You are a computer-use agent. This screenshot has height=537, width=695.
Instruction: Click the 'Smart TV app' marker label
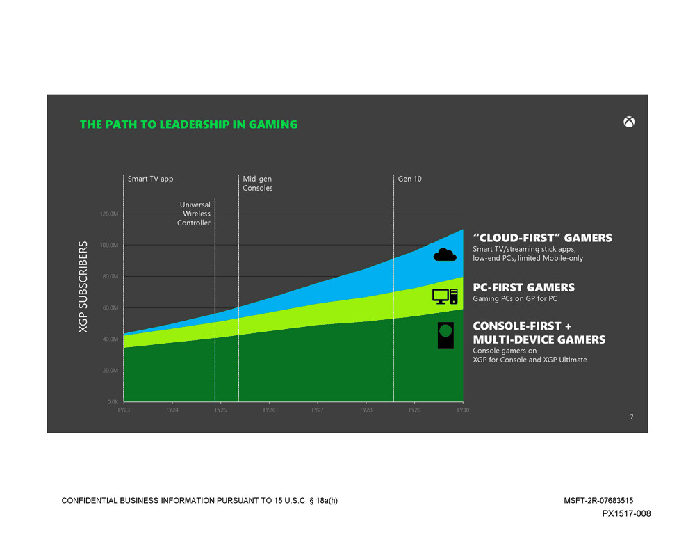[150, 179]
